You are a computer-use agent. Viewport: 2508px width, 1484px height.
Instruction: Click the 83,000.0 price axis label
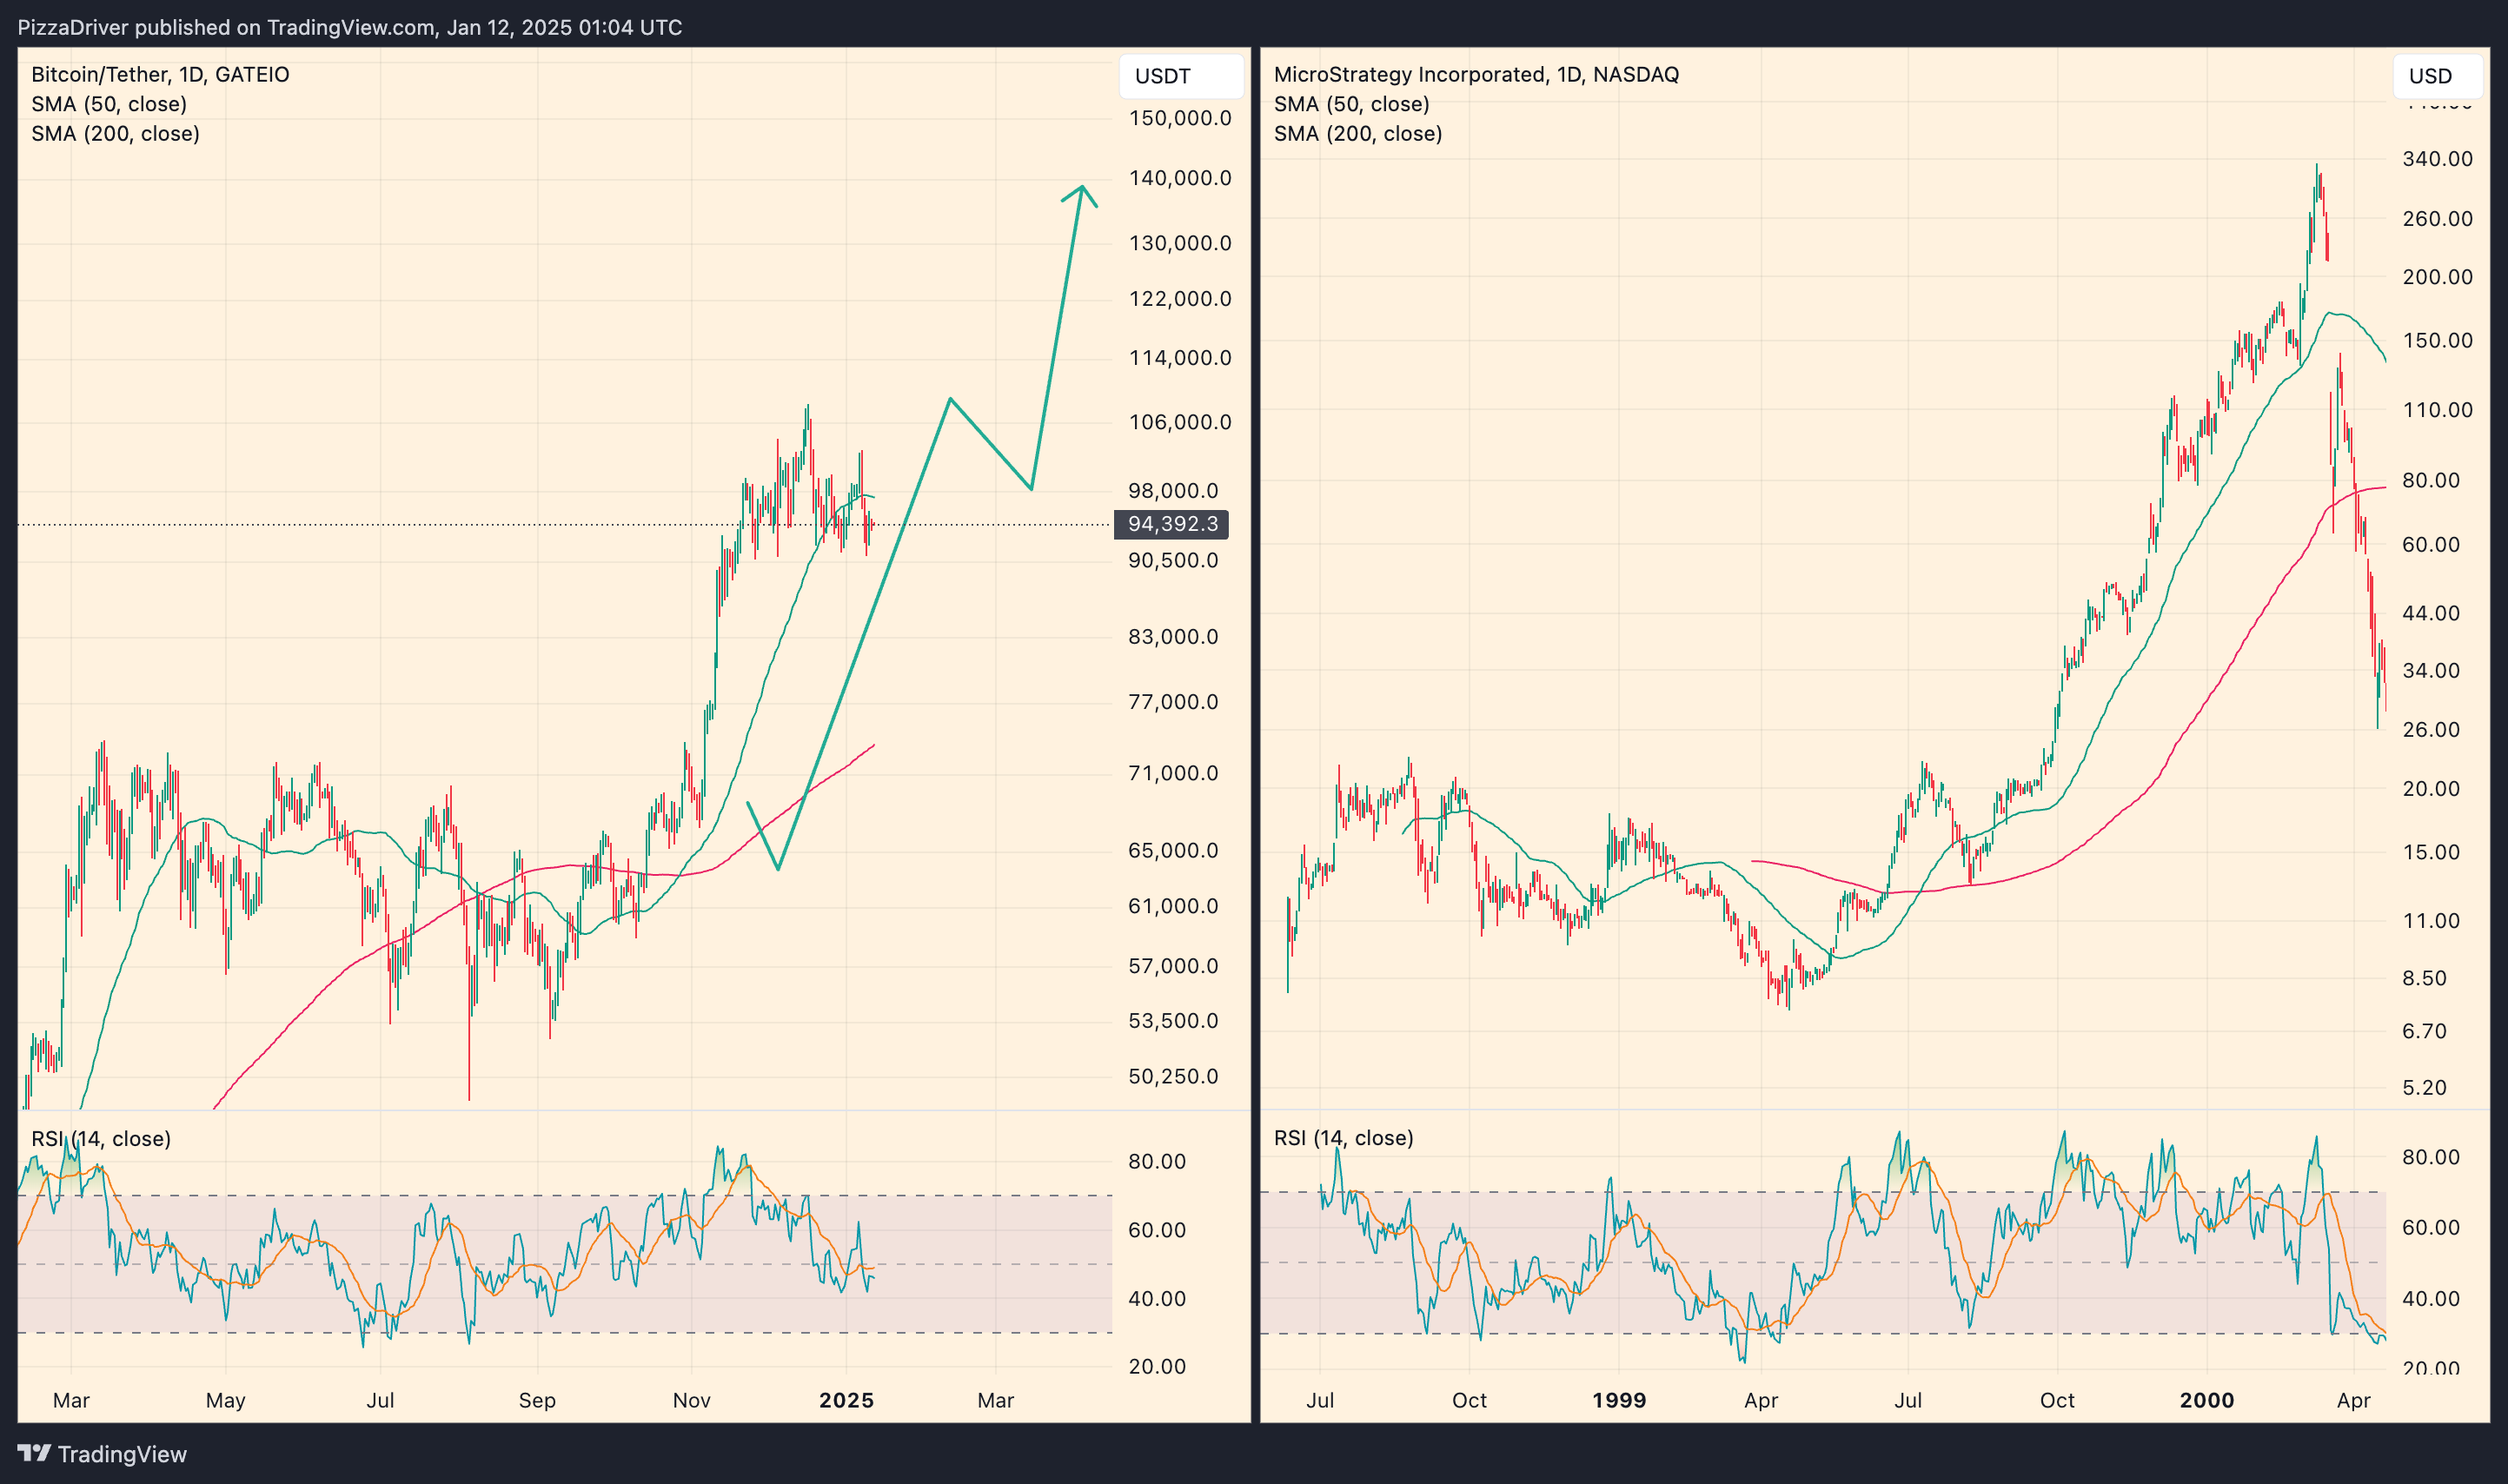point(1174,637)
